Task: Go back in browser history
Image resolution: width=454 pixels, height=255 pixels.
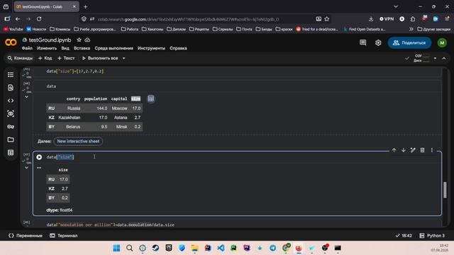Action: 18,19
